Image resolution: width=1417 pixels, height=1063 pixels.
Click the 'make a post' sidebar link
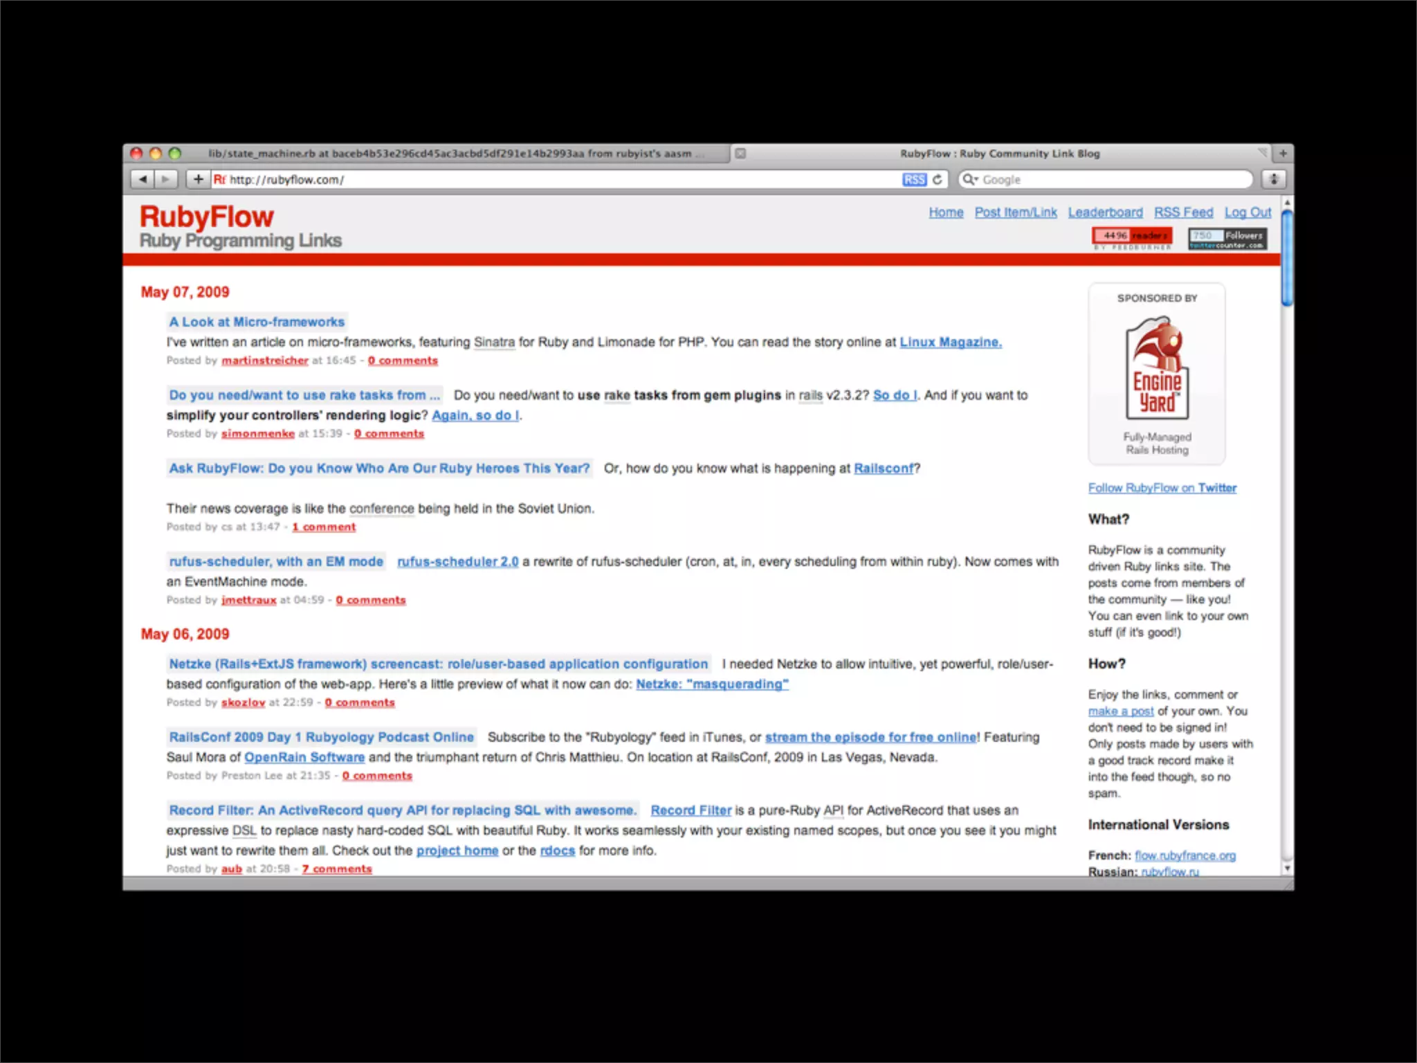(1121, 711)
